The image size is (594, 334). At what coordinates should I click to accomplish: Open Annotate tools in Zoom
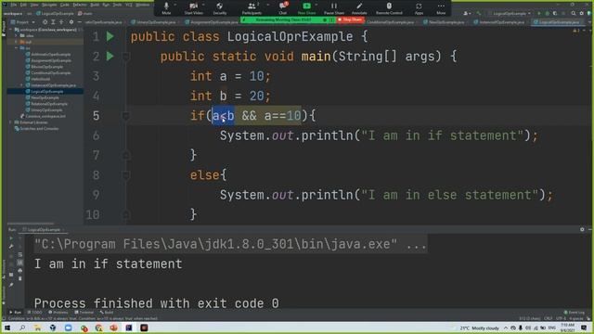point(359,8)
